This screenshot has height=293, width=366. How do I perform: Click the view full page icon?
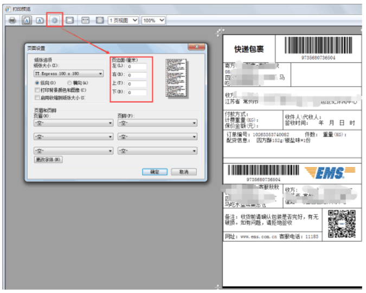(x=99, y=20)
